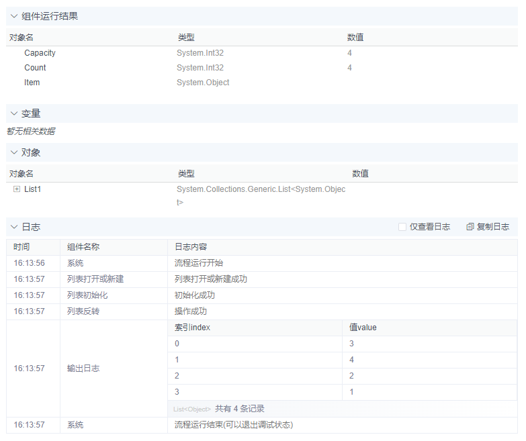Collapse the 变量 section
Image resolution: width=526 pixels, height=441 pixels.
[x=13, y=113]
